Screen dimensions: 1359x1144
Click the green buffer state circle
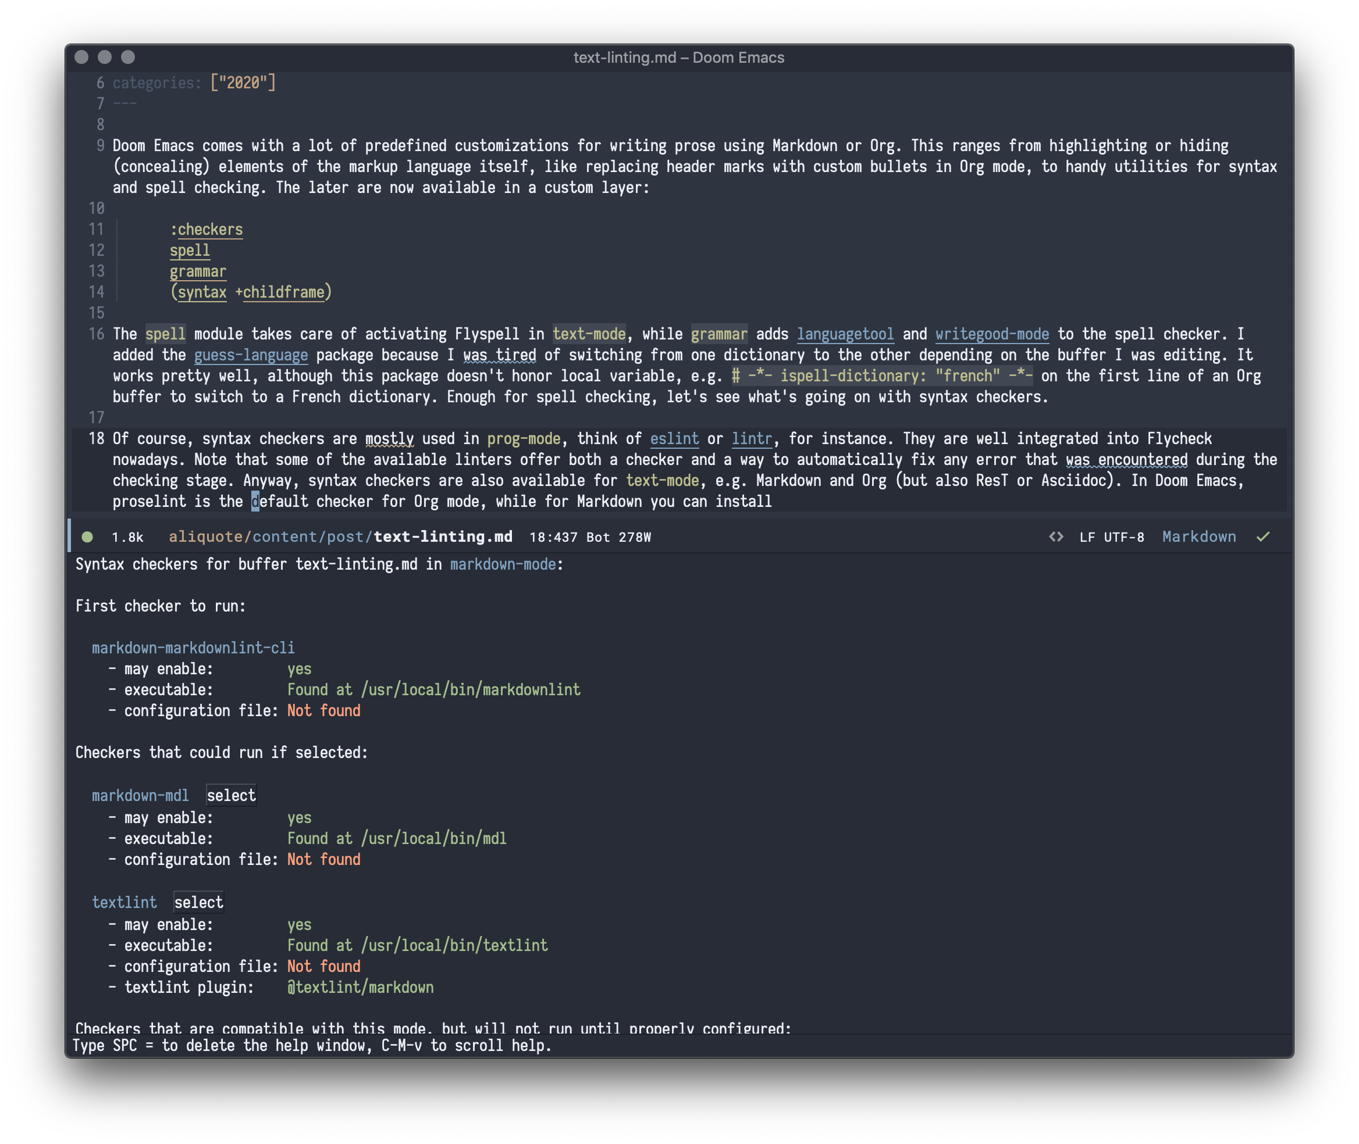point(88,537)
